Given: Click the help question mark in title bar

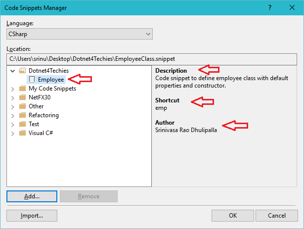Looking at the screenshot, I should coord(270,7).
